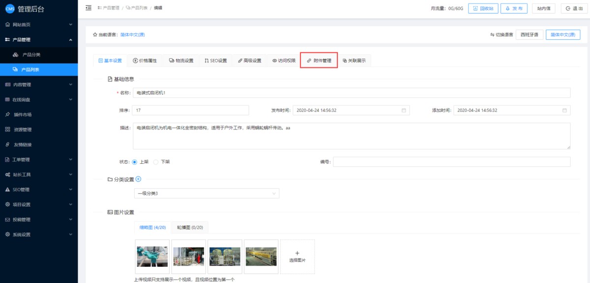Open 产品分类 in the sidebar
Screen dimensions: 590x283
coord(31,54)
